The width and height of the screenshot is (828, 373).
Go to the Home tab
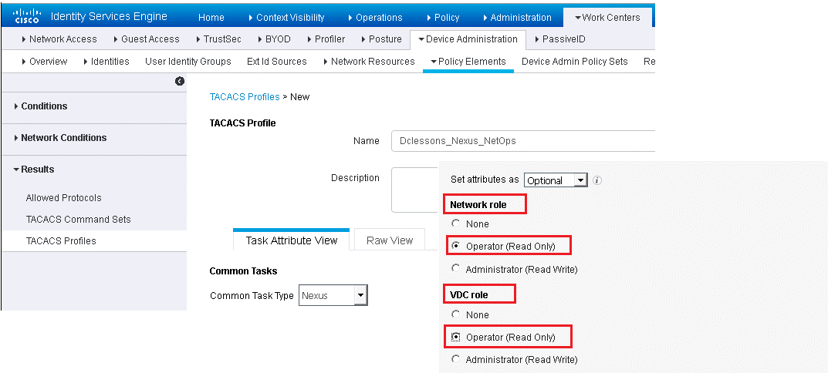click(211, 18)
